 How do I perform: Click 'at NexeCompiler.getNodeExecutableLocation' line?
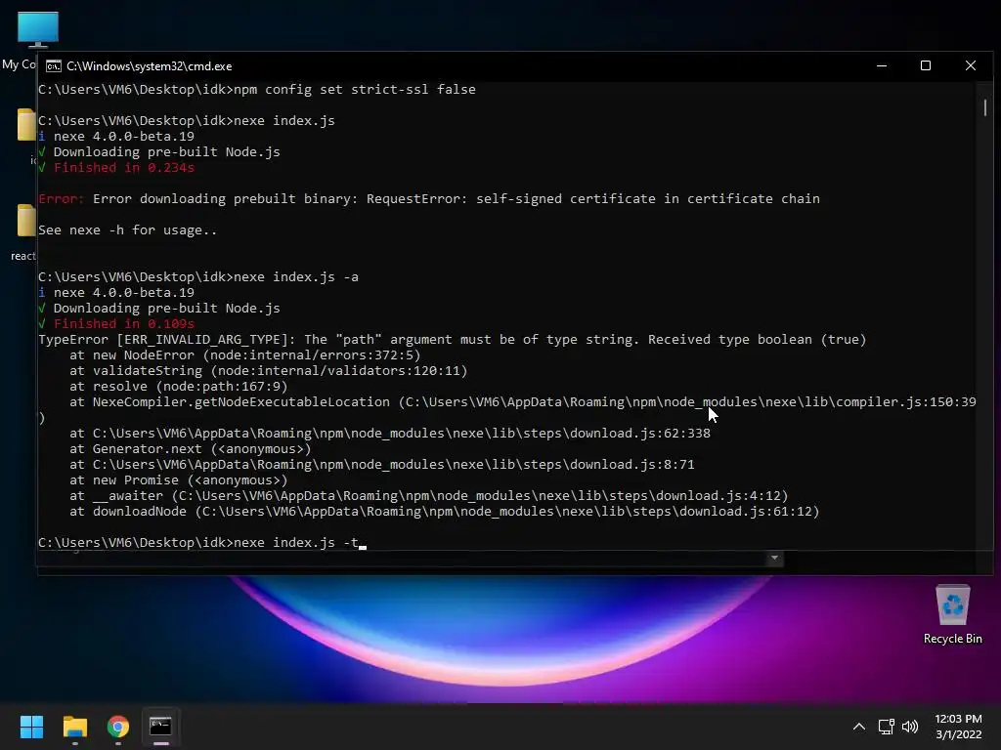coord(523,402)
